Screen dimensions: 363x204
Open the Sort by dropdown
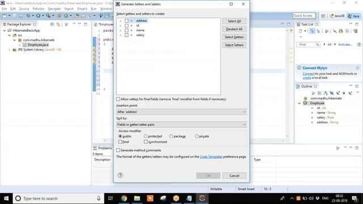click(181, 125)
